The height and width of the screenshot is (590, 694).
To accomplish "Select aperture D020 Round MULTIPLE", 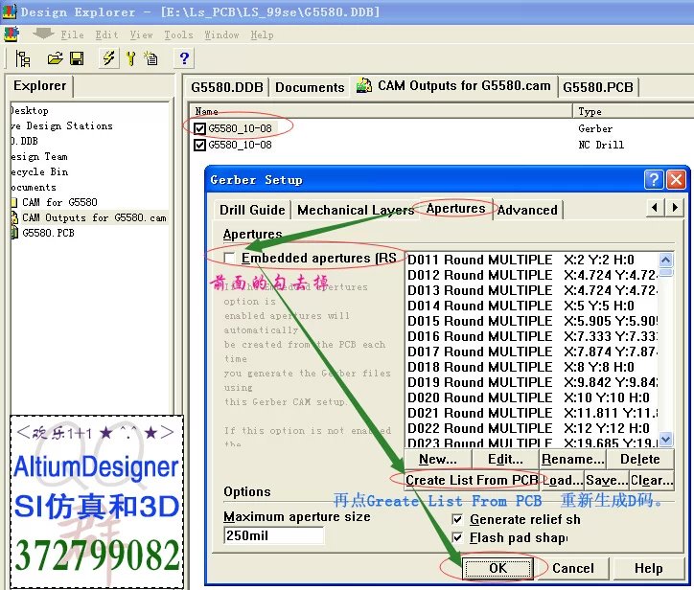I will (x=531, y=397).
